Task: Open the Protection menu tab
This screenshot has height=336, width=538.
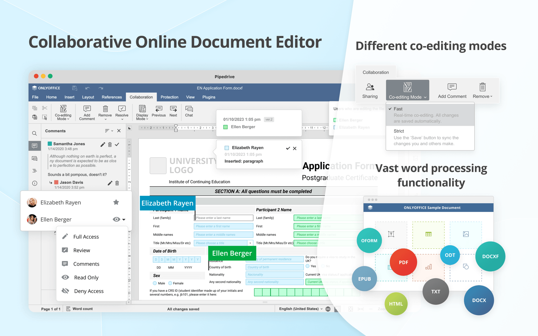Action: (169, 97)
